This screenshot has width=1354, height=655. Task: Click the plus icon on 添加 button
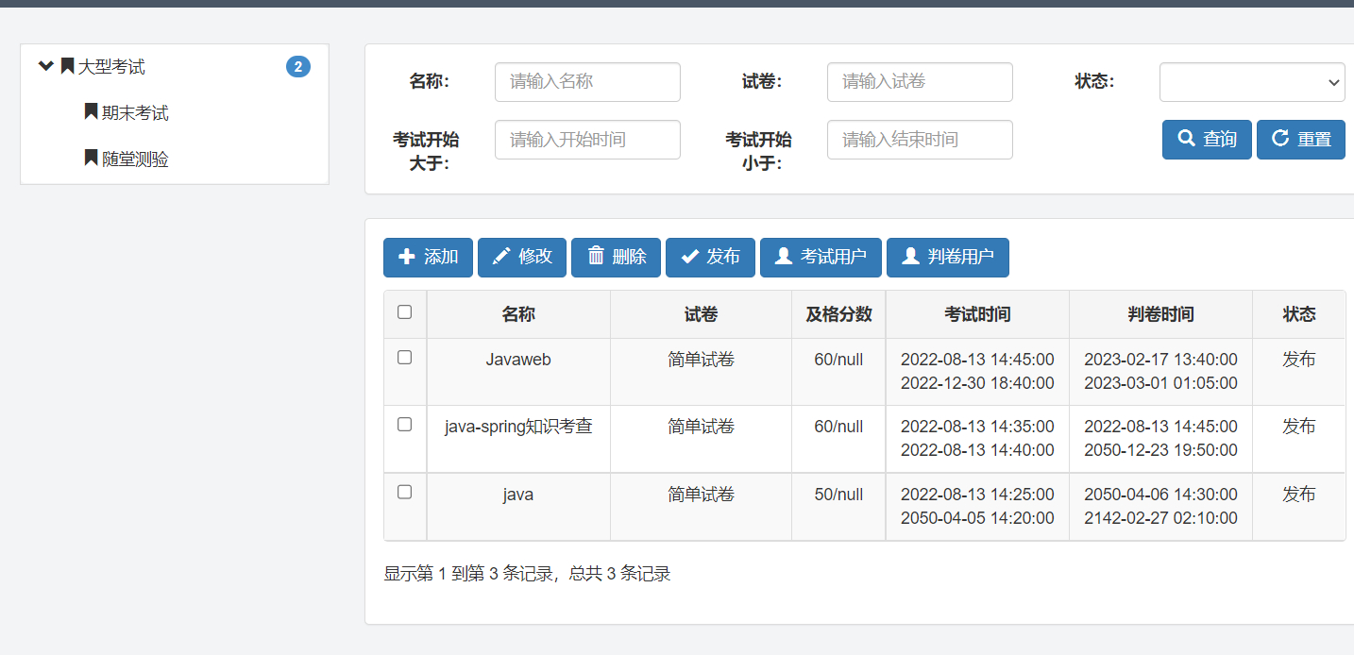(407, 257)
